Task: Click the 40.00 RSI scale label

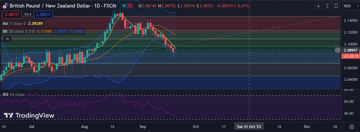Action: pos(348,113)
